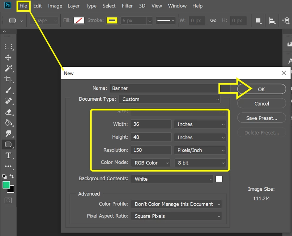
Task: Select the Type tool
Action: click(8, 155)
